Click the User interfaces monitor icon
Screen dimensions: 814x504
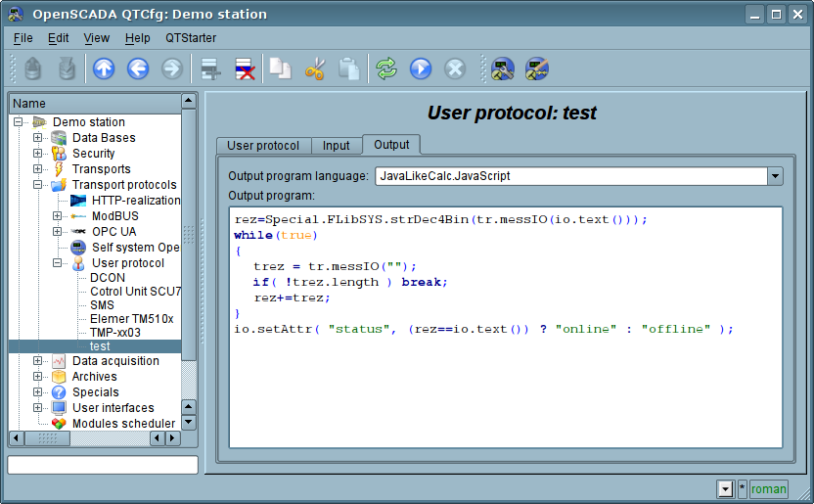coord(59,407)
